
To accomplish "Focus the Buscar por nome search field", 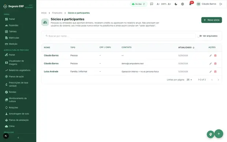I will point(120,36).
